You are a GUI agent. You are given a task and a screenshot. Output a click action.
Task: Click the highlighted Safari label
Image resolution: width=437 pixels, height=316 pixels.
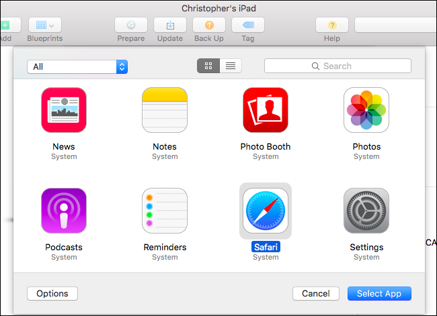pos(266,247)
